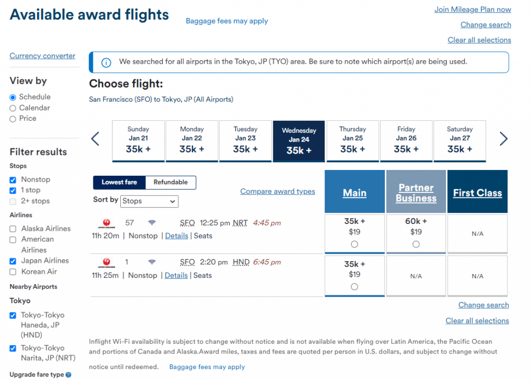Click the Wi-Fi icon for flight 57
Viewport: 531px width, 381px height.
[152, 223]
